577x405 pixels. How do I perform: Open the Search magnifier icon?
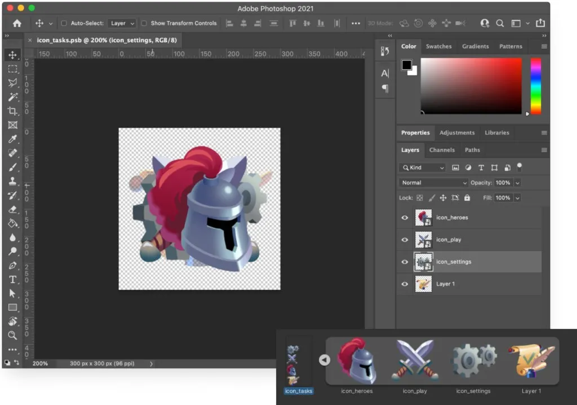tap(500, 23)
